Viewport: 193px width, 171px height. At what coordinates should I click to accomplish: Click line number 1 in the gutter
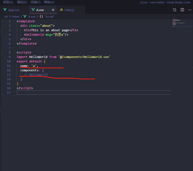click(10, 21)
